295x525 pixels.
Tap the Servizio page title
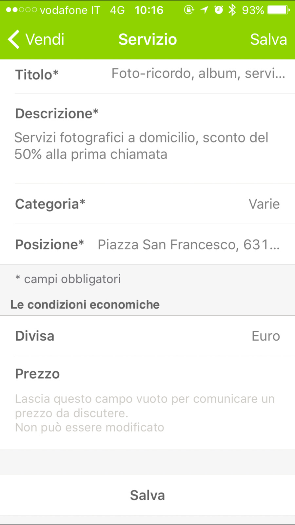tap(147, 39)
